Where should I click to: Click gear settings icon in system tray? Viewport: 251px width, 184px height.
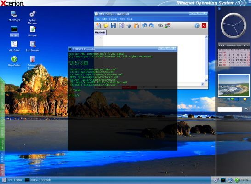coord(216,180)
